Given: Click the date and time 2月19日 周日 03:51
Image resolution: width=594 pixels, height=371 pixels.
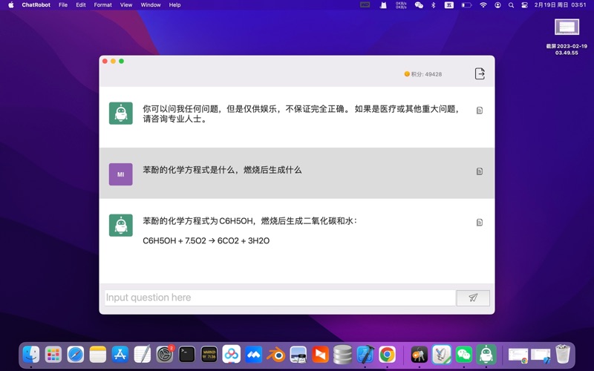Looking at the screenshot, I should click(x=561, y=5).
